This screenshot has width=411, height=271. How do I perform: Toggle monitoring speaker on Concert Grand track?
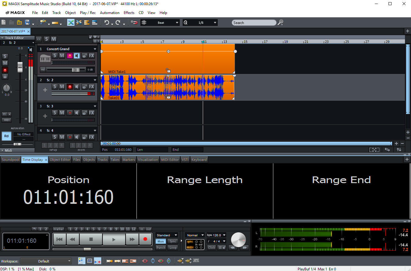(x=77, y=56)
